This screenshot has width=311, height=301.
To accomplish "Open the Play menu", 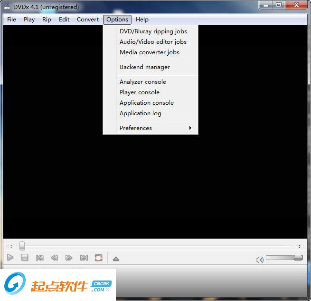I will click(29, 20).
